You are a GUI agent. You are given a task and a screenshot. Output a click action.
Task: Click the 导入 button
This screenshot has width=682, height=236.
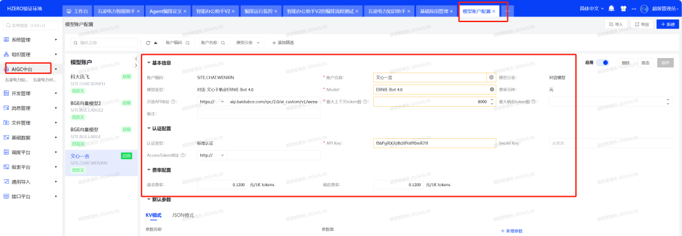point(616,25)
